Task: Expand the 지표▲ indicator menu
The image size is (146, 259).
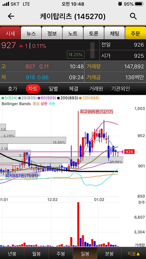Action: point(134,253)
